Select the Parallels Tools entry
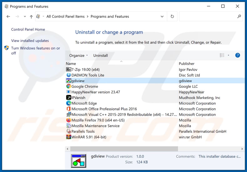The image size is (247, 172). click(x=83, y=132)
